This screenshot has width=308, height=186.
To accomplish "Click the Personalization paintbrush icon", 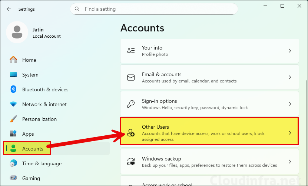I will tap(13, 119).
